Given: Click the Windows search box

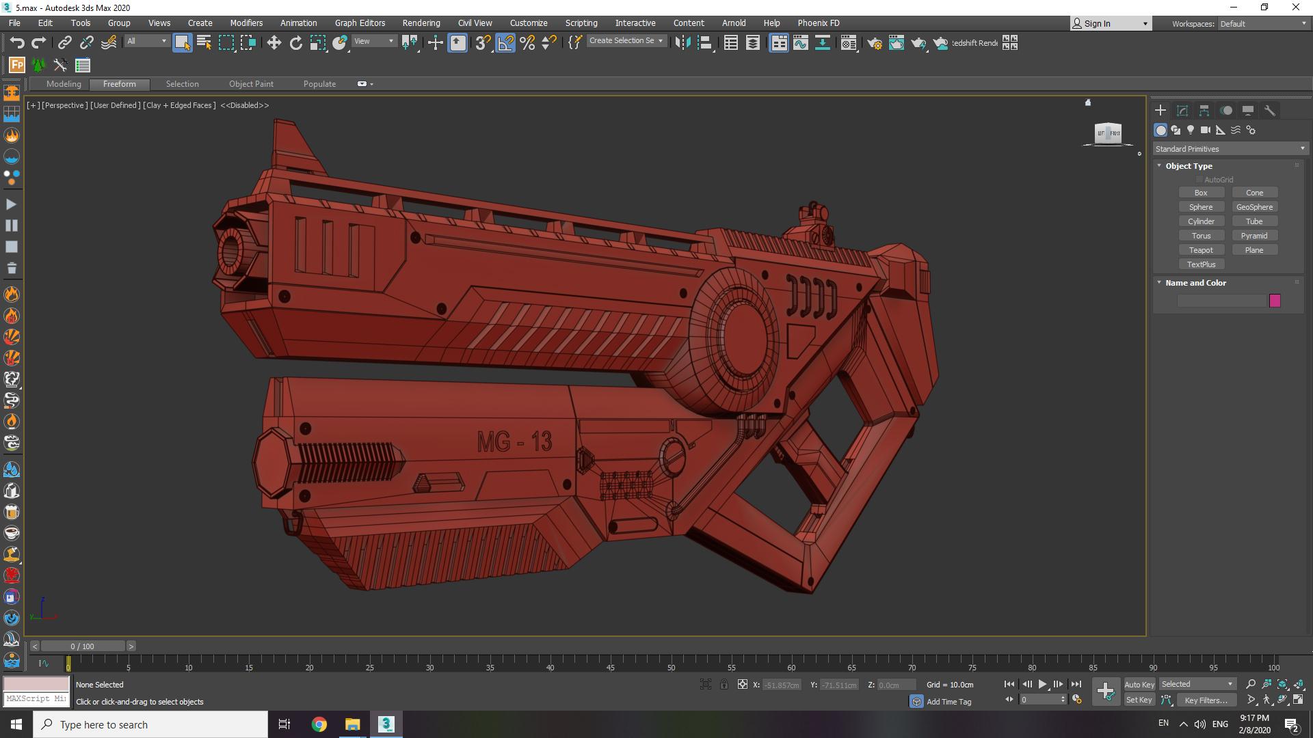Looking at the screenshot, I should pyautogui.click(x=150, y=724).
